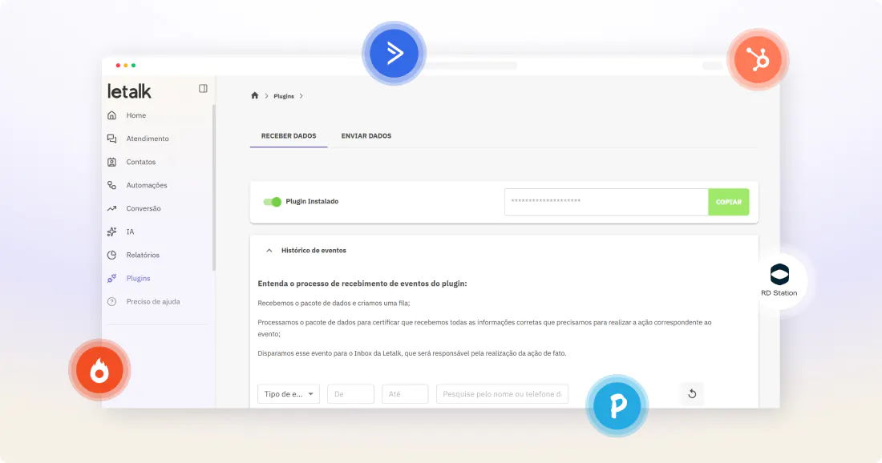Click the masked plugin key field
882x463 pixels.
coord(606,202)
